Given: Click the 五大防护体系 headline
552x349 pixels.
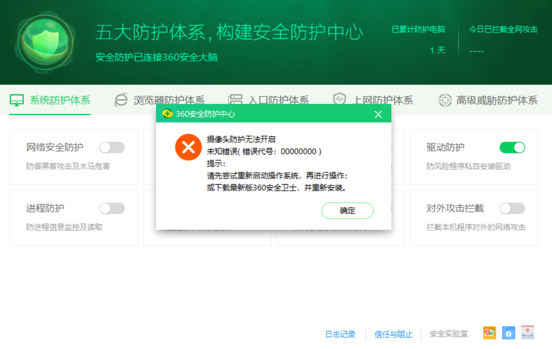Looking at the screenshot, I should coord(229,32).
